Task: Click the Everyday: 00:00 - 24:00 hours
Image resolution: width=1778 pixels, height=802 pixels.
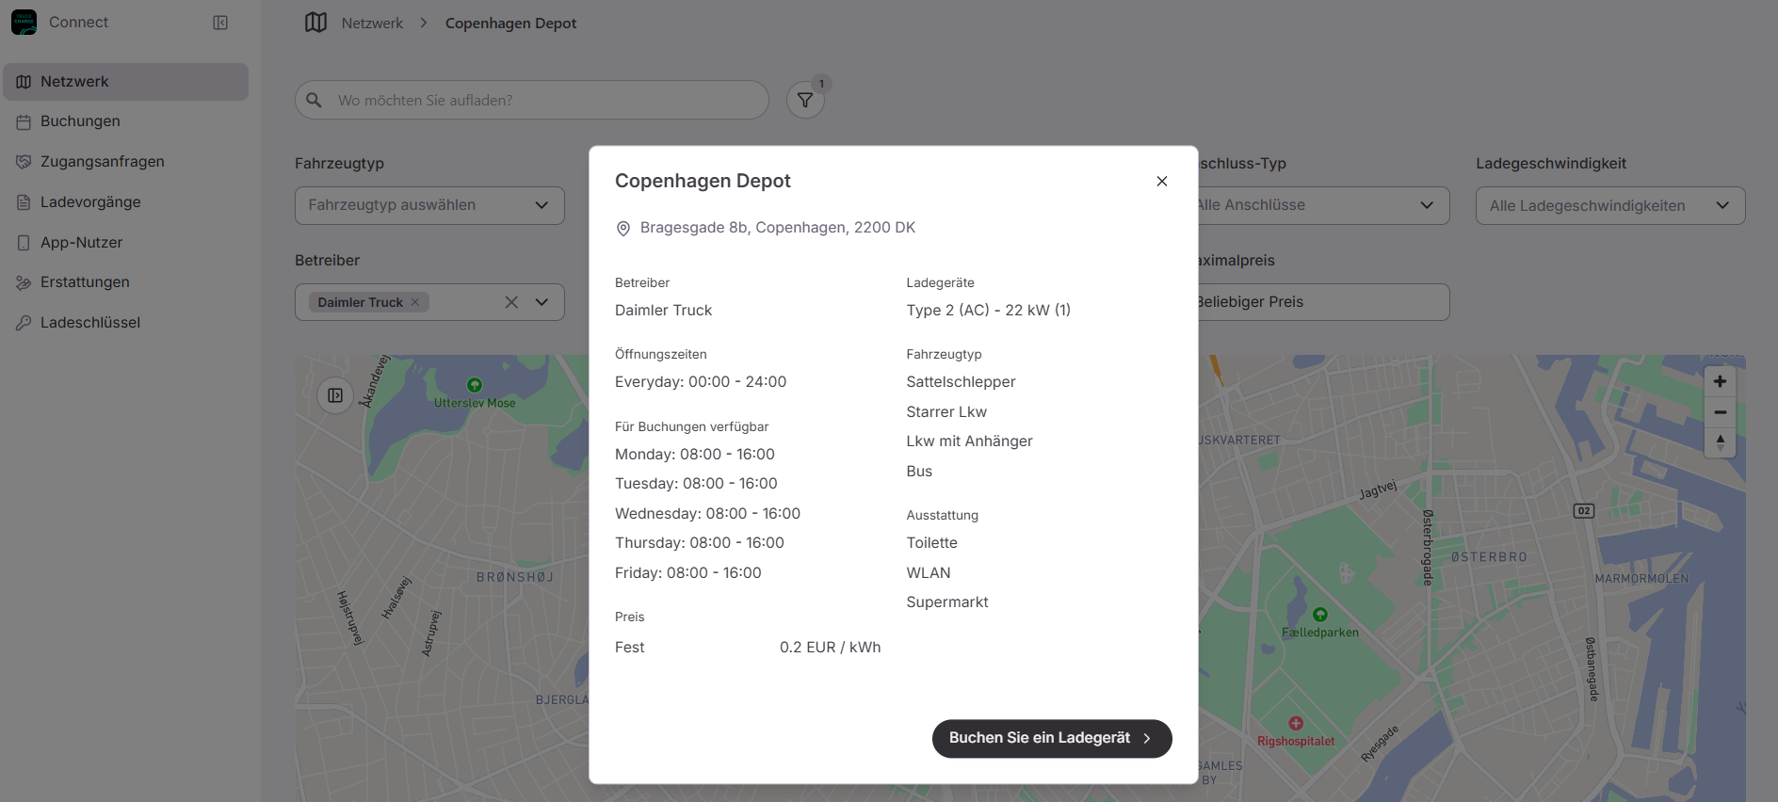Action: click(x=701, y=382)
